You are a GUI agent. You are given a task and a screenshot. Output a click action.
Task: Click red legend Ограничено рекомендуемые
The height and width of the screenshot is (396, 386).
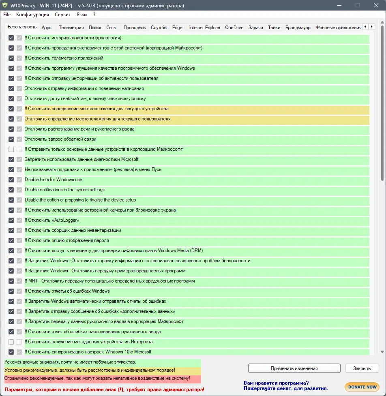click(x=103, y=378)
